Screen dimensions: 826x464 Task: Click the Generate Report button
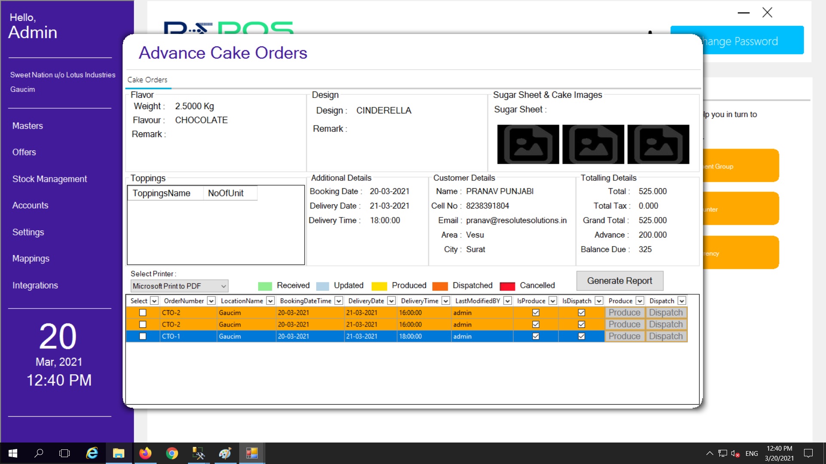[x=619, y=281]
